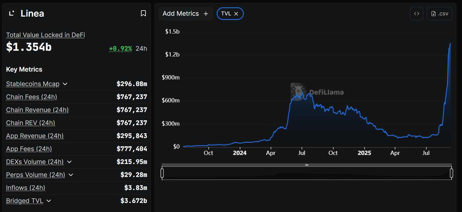Click the App Revenue (24h) label

click(35, 136)
